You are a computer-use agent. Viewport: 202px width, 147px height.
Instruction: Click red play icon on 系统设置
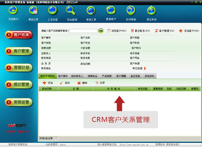(x=9, y=102)
